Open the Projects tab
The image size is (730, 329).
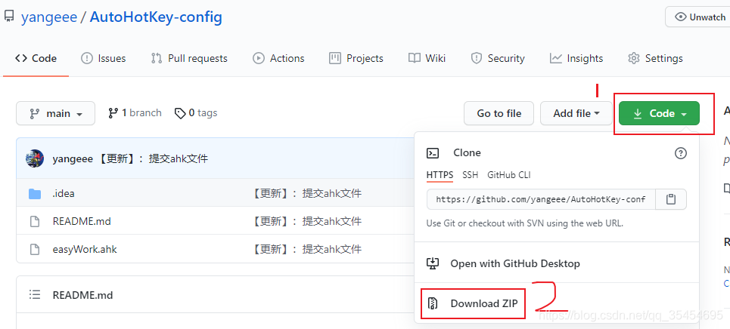pos(356,59)
